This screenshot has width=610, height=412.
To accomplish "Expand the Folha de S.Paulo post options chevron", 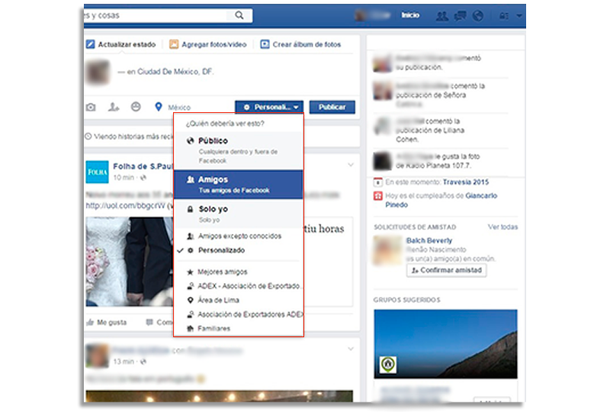I will [x=351, y=165].
